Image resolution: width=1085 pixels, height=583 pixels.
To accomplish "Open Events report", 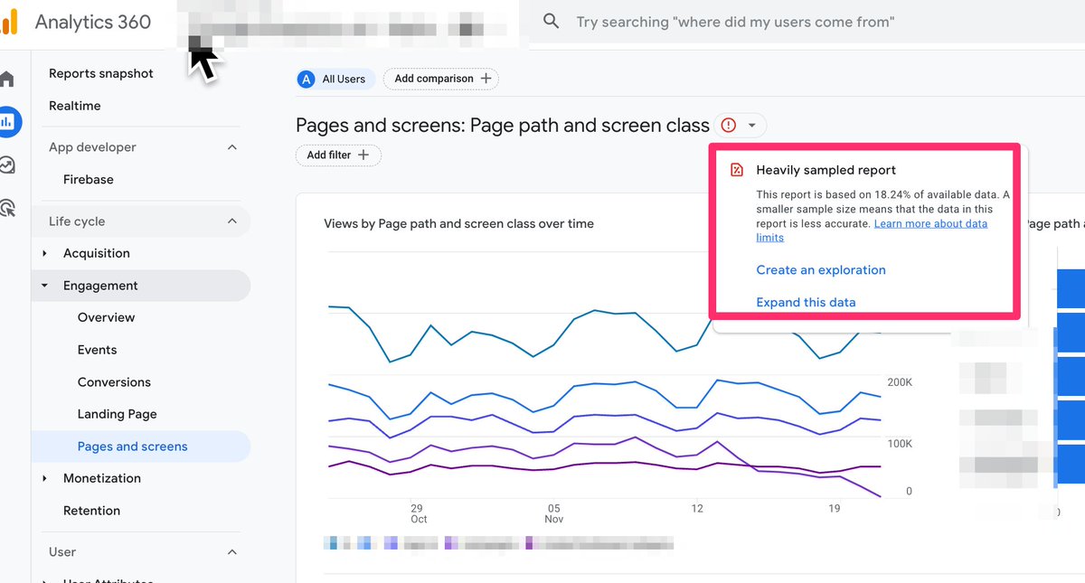I will (97, 350).
